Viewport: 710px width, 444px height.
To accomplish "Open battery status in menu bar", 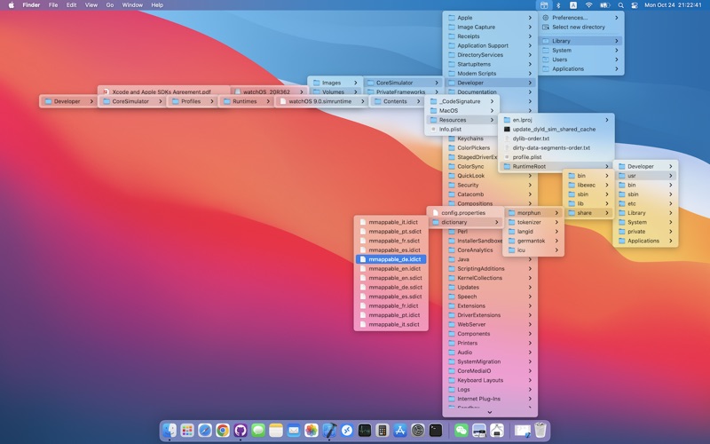I will coord(605,5).
